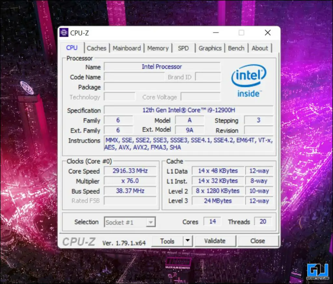Viewport: 333px width, 284px height.
Task: Click the Cores value '14'
Action: [x=212, y=222]
